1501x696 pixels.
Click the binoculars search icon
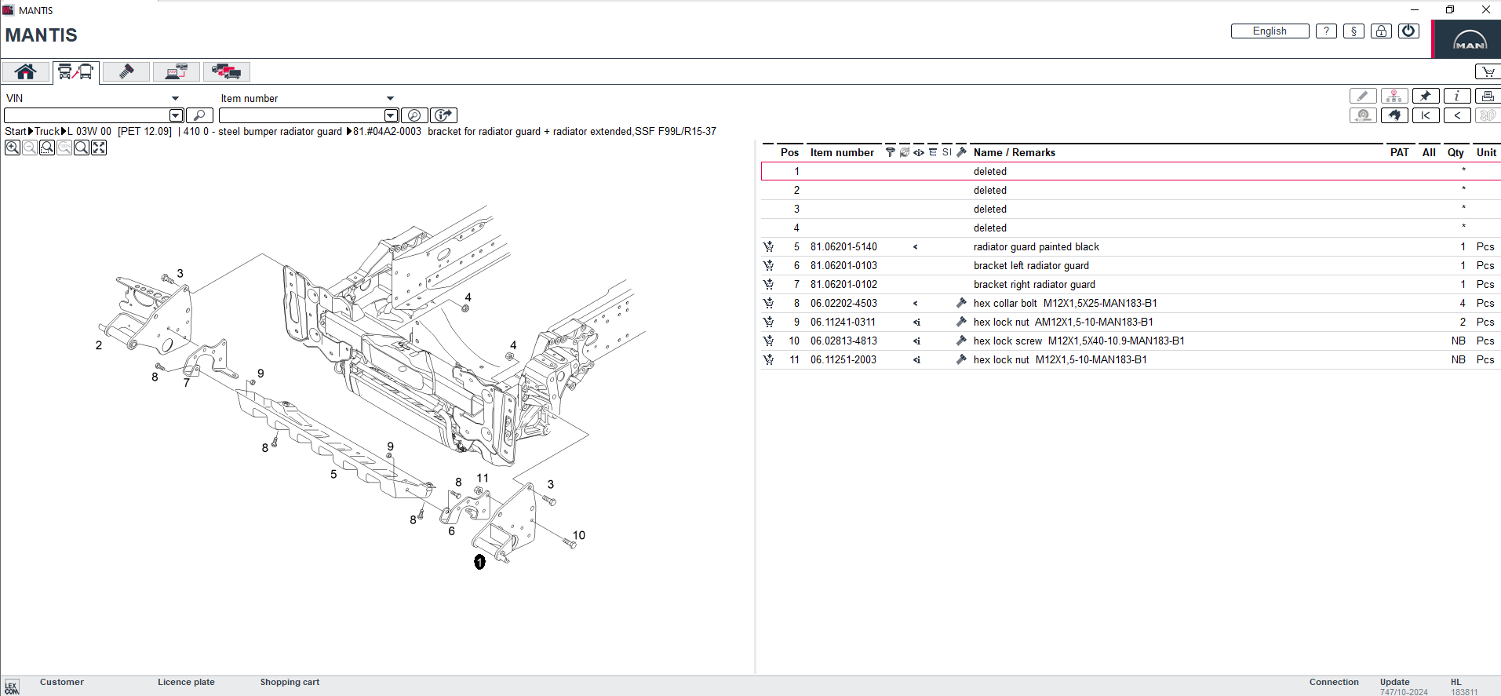pos(1394,115)
